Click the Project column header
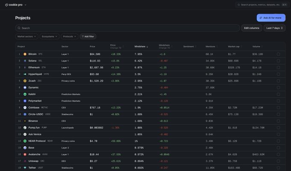 (x=21, y=47)
